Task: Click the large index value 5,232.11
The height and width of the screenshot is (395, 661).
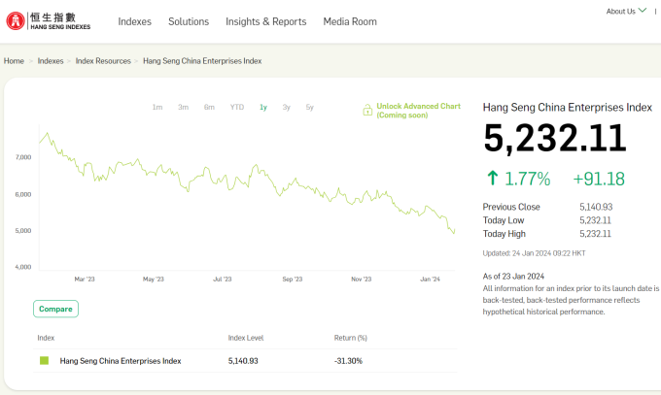Action: pos(555,138)
